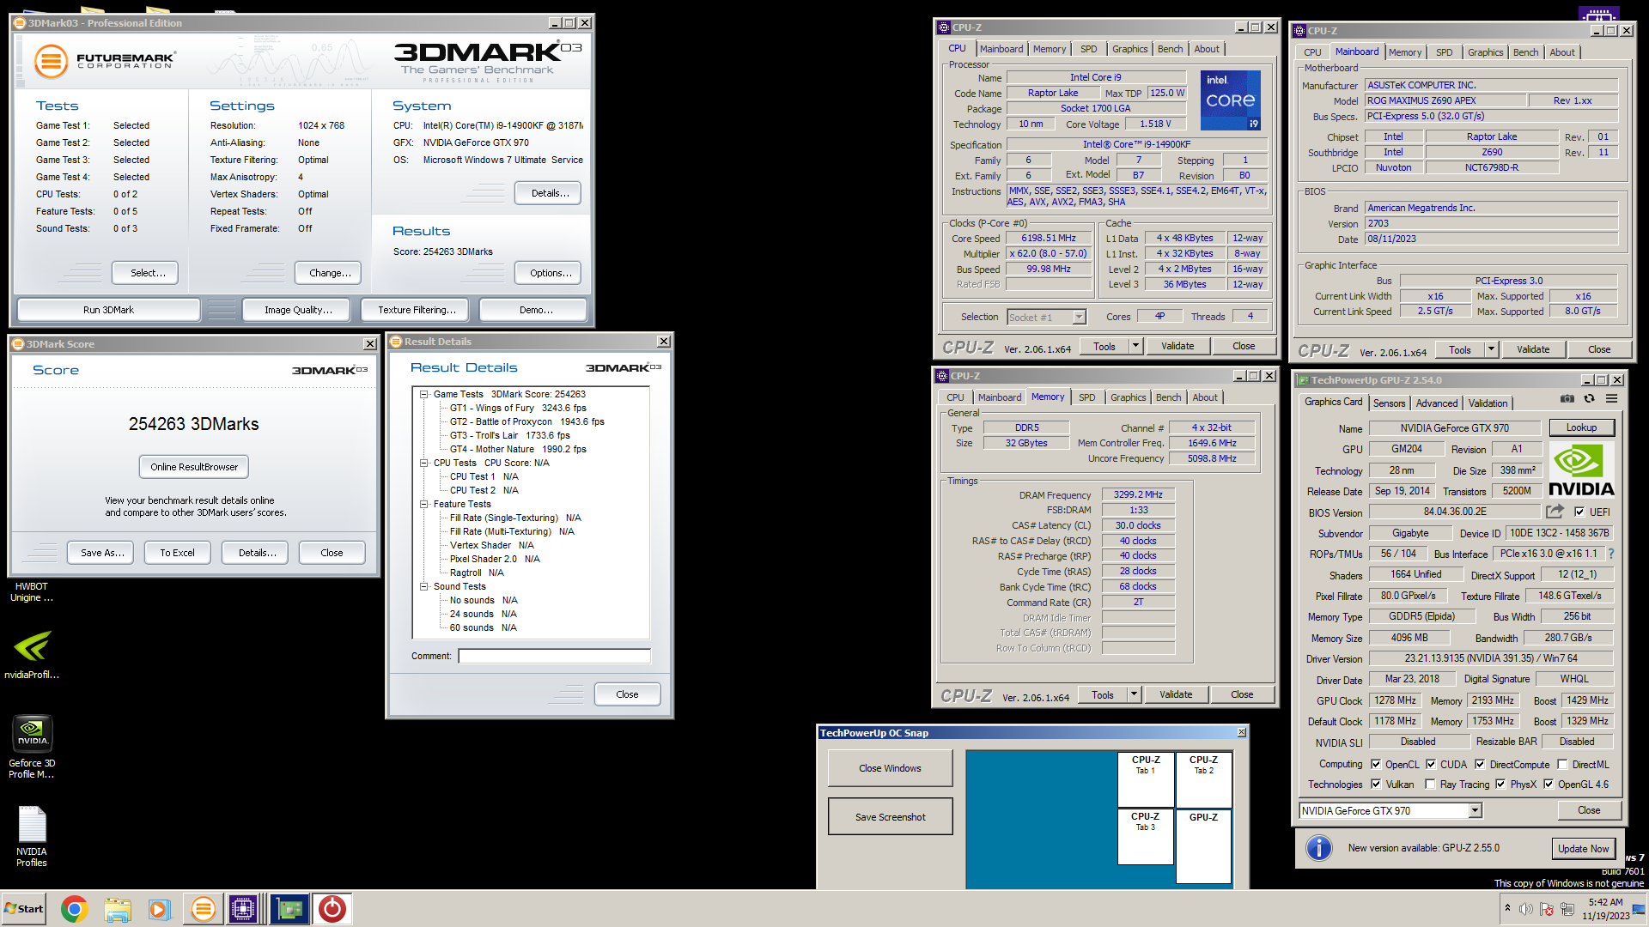Open the HWBOT Unigine desktop shortcut
Viewport: 1649px width, 927px height.
point(32,592)
